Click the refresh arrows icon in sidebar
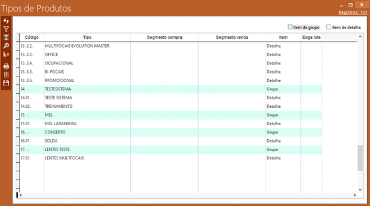The width and height of the screenshot is (370, 206). [x=6, y=21]
